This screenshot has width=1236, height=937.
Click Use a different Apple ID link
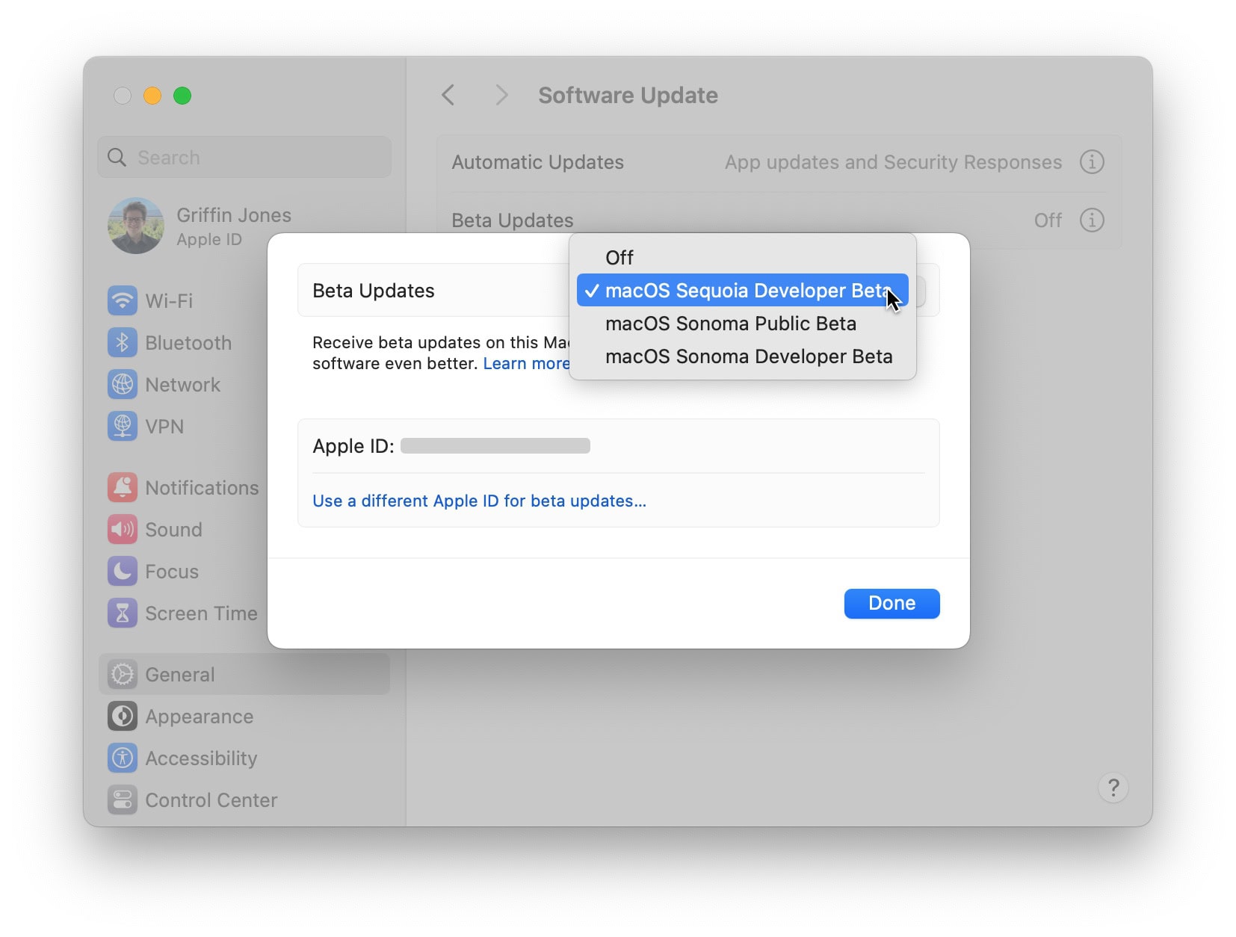tap(479, 501)
